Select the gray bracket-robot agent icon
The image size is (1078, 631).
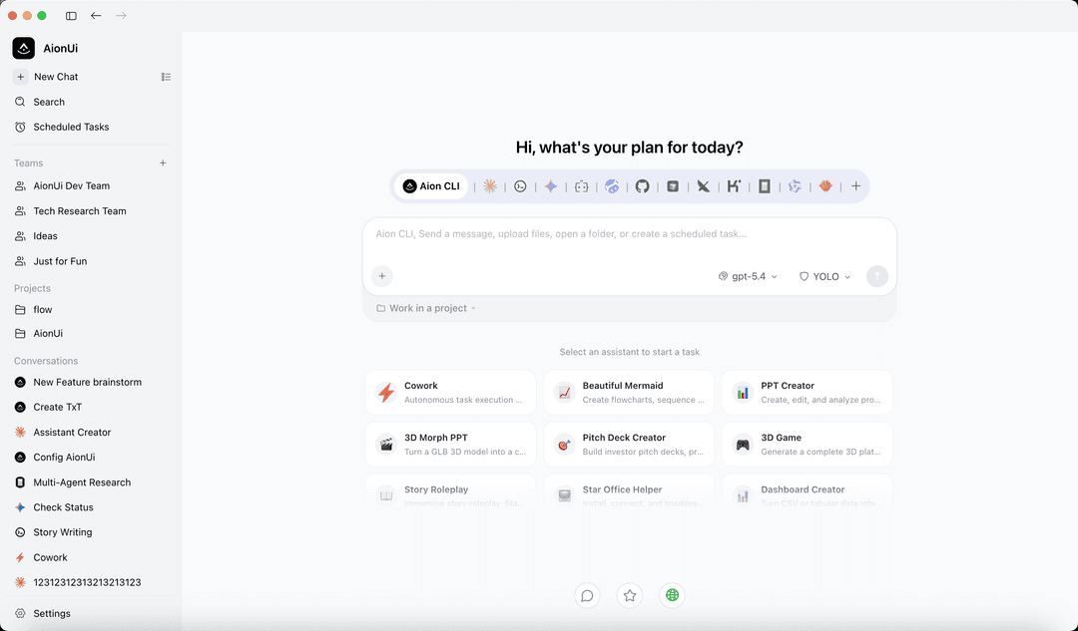click(582, 186)
